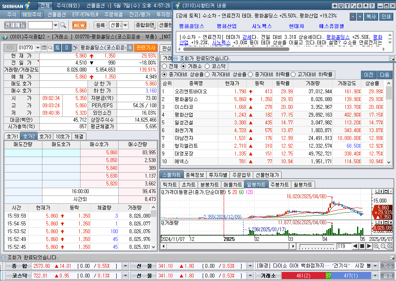Click the 토 icon button in stock header
Screen dimensions: 396x281
pos(57,47)
